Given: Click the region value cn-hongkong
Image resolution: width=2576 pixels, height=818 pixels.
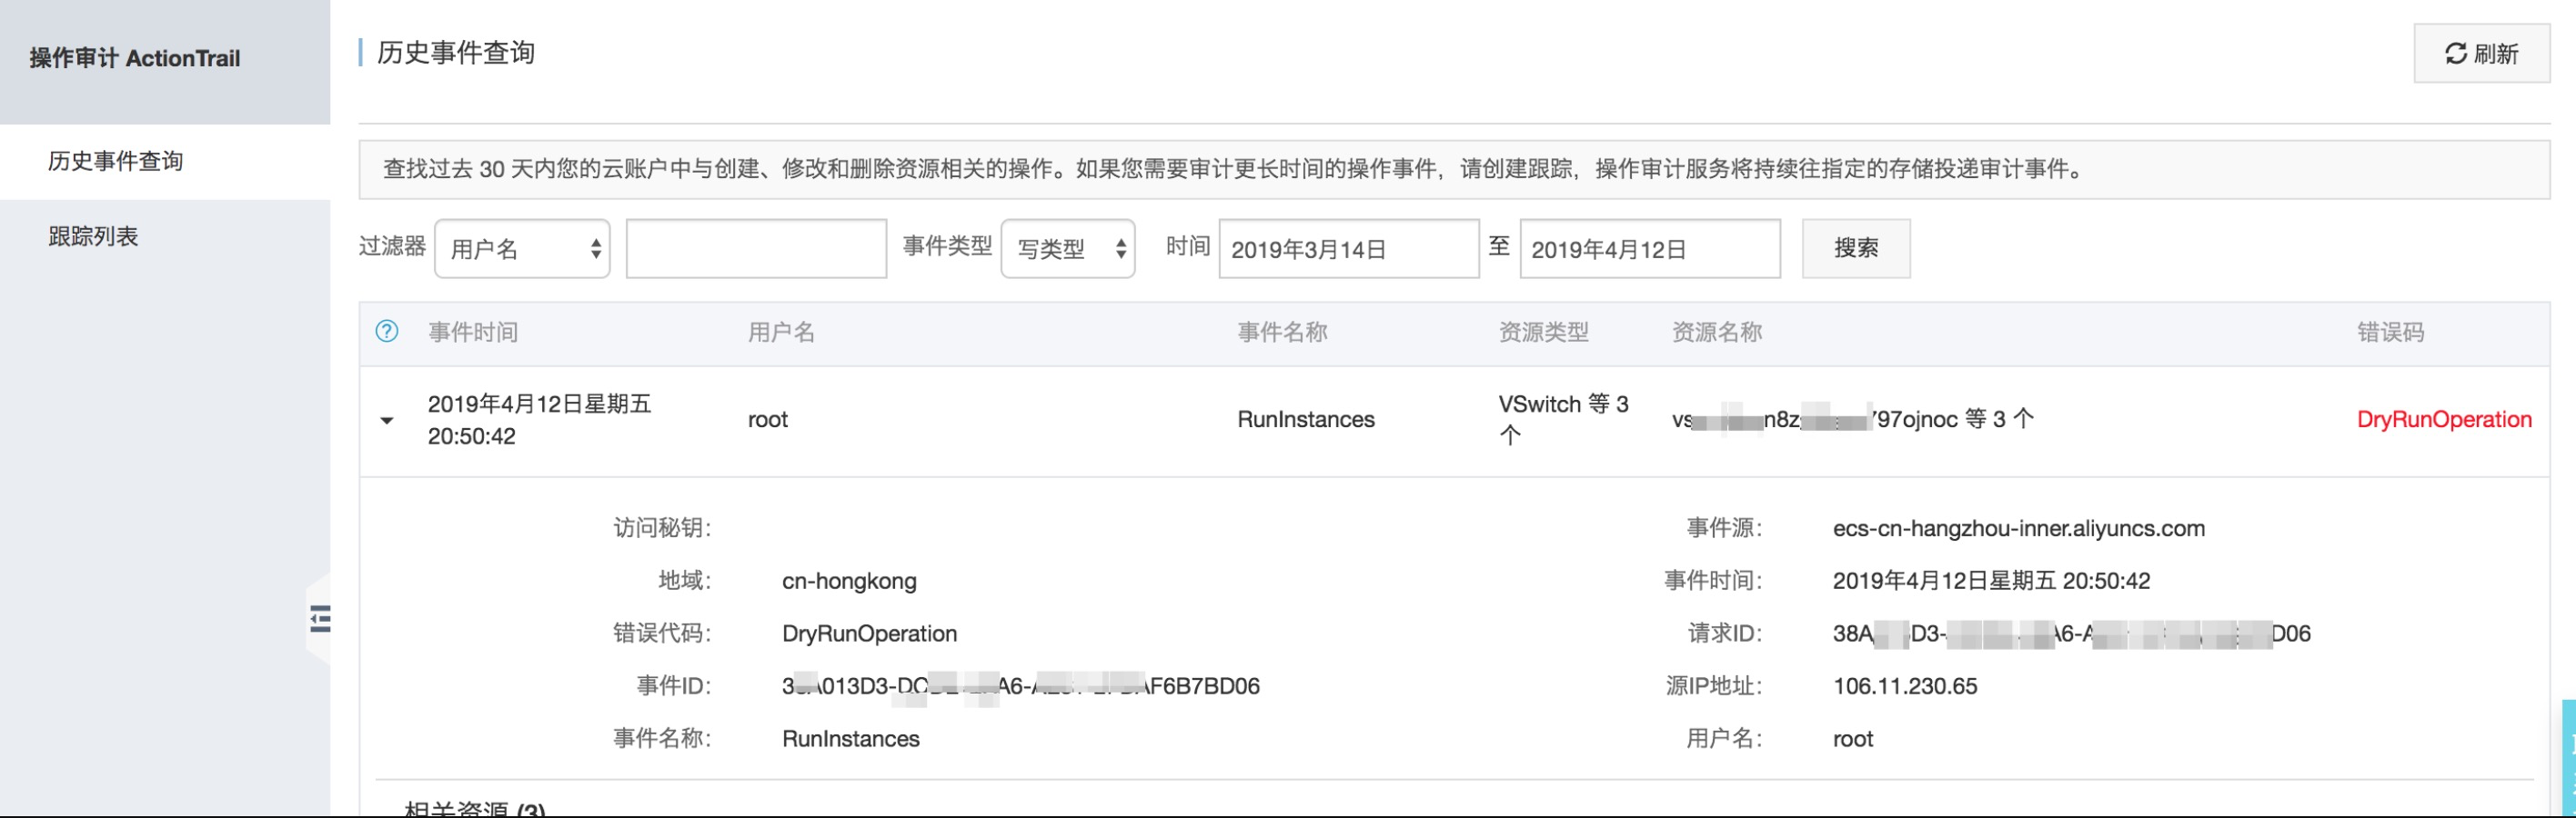Looking at the screenshot, I should pyautogui.click(x=849, y=582).
